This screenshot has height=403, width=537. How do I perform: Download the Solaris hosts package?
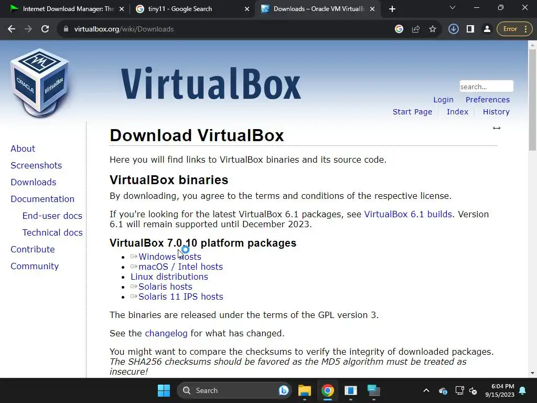[x=165, y=287]
